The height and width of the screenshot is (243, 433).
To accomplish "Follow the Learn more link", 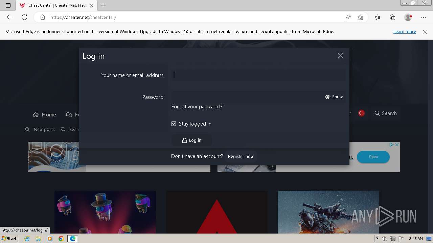I will pyautogui.click(x=405, y=32).
